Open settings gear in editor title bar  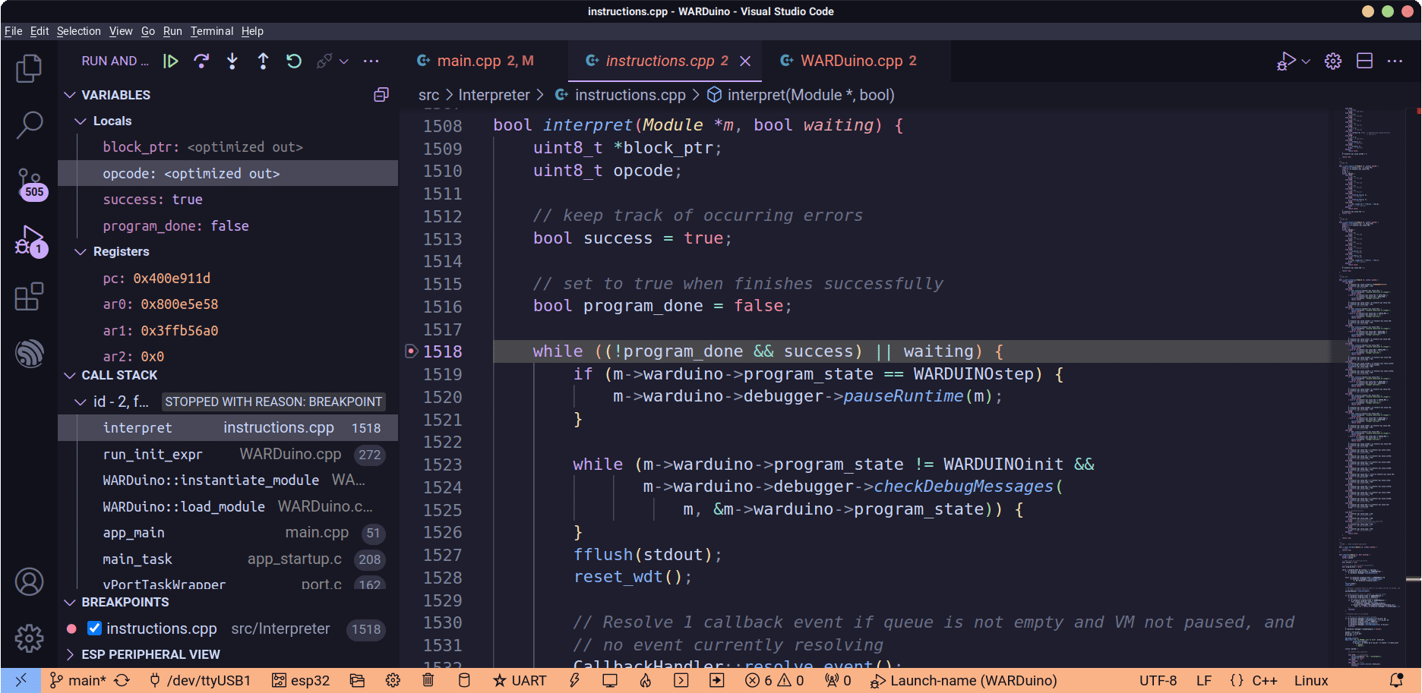coord(1333,61)
